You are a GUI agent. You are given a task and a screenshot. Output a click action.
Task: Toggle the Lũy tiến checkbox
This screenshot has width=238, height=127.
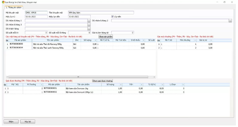(x=112, y=17)
